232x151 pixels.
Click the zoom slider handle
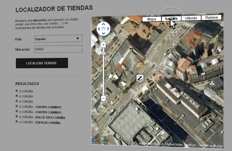[104, 54]
